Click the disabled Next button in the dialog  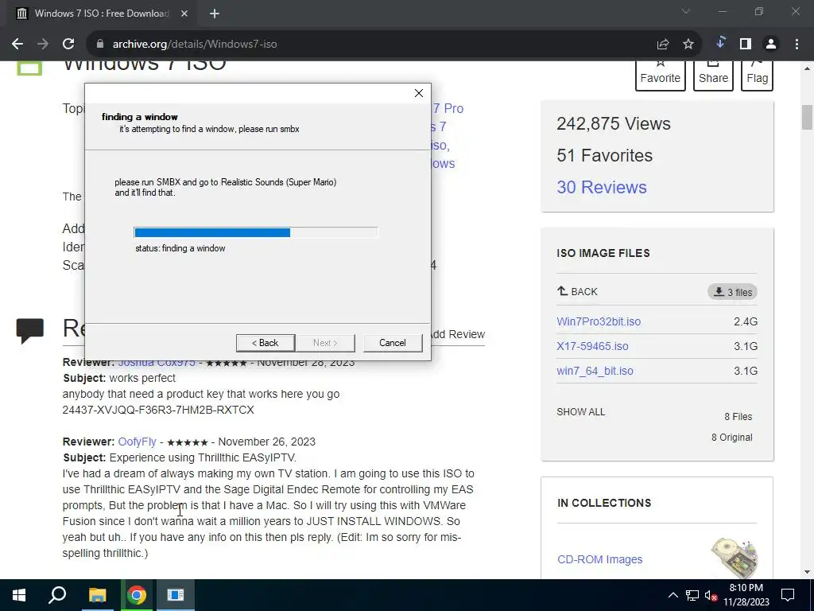[325, 343]
